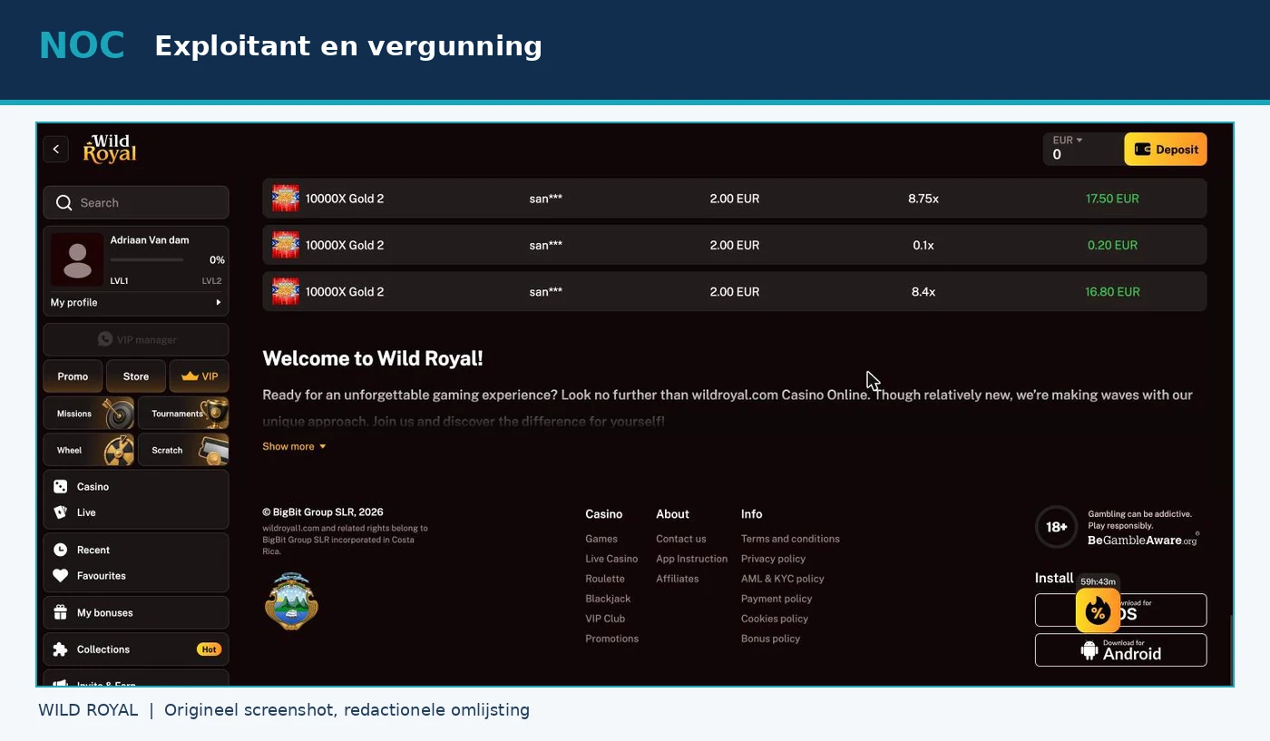The height and width of the screenshot is (741, 1270).
Task: Click the Costa Rica coat of arms badge
Action: (x=291, y=600)
